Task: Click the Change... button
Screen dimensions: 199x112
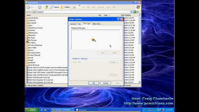Action: 113,62
